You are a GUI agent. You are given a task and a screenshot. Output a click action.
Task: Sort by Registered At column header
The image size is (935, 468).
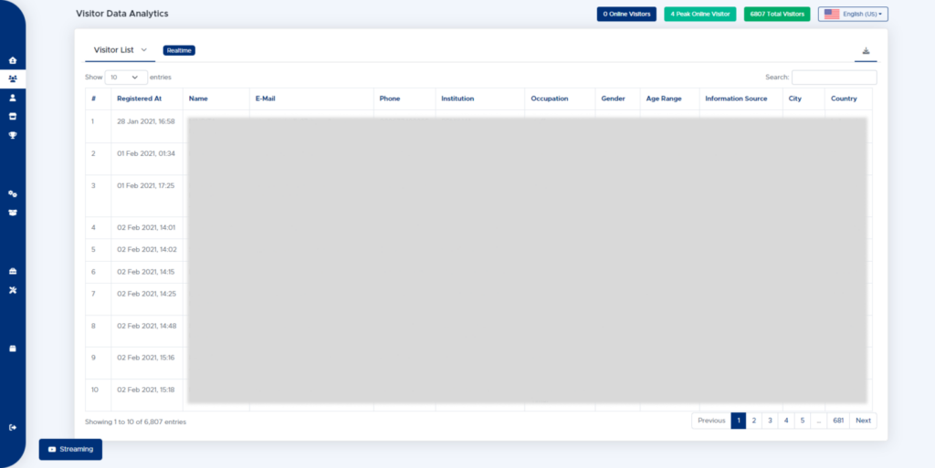pos(139,99)
